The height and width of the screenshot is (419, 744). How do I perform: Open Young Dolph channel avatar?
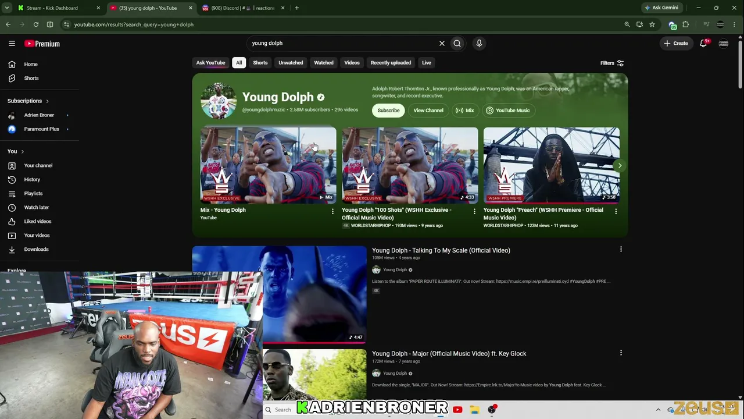coord(219,101)
